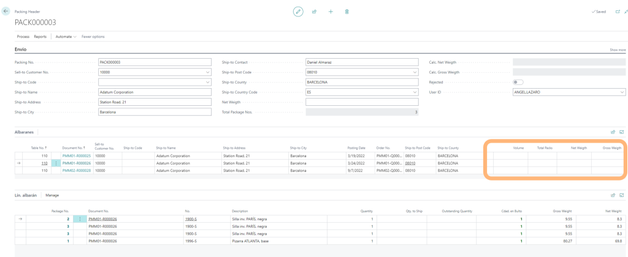The width and height of the screenshot is (628, 257).
Task: Click Envío section heading
Action: click(x=20, y=50)
